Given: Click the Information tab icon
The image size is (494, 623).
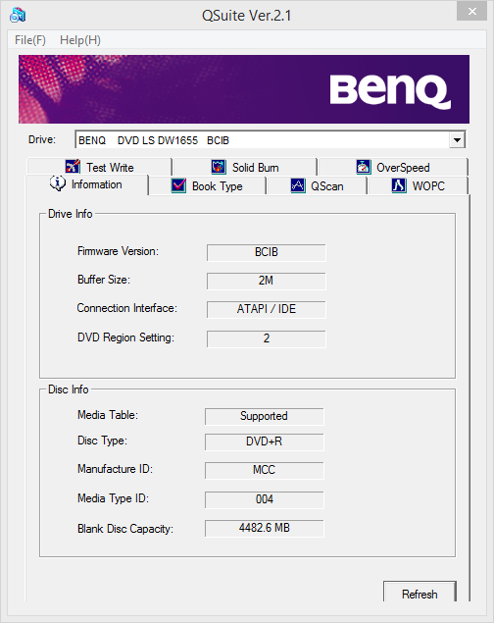Looking at the screenshot, I should (x=58, y=183).
